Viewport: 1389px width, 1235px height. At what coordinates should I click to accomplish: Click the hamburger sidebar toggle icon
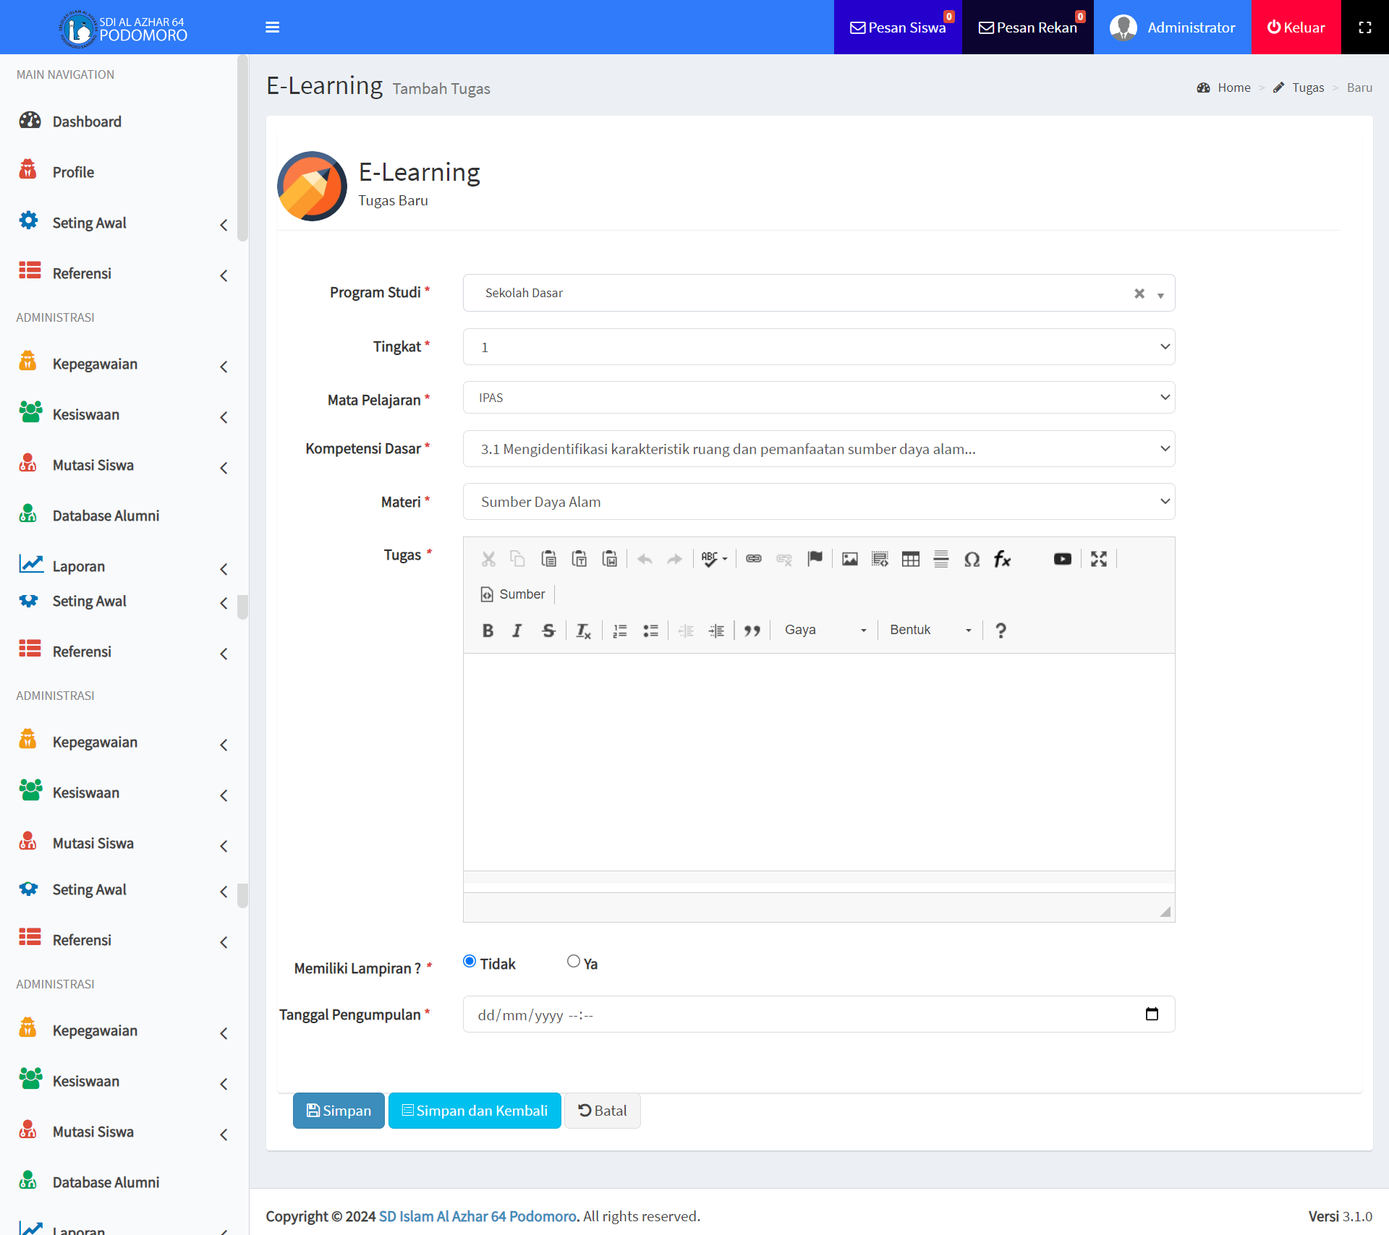pyautogui.click(x=272, y=27)
